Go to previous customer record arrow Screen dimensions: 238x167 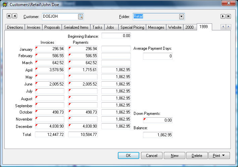click(14, 16)
